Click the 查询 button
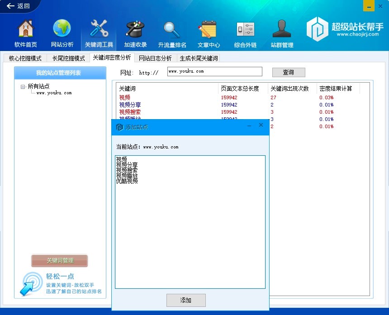389x315 pixels. [288, 72]
